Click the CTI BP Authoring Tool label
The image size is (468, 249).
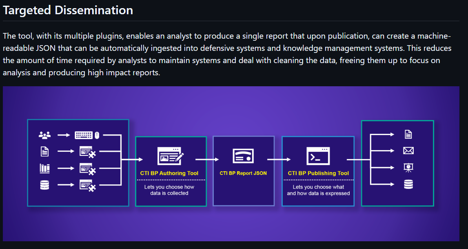171,173
